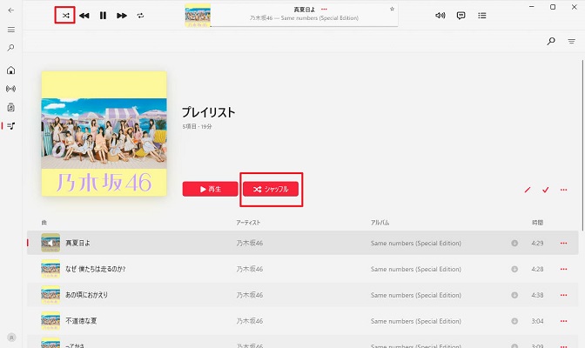585x348 pixels.
Task: Open more options for 不道徳な夏 row
Action: (564, 322)
